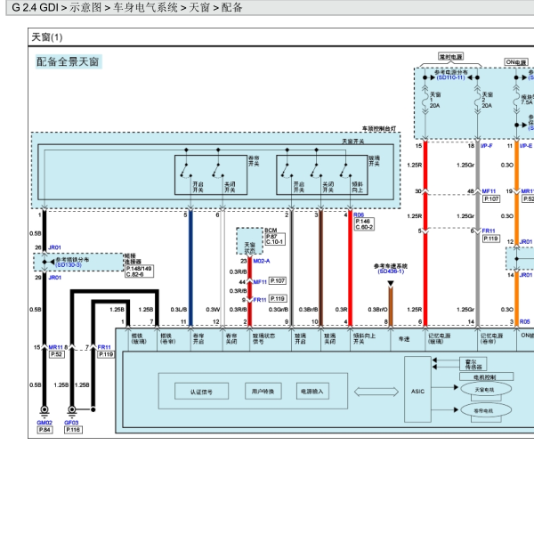Click the 0.3Br/O wire label
This screenshot has width=534, height=534.
click(x=377, y=309)
